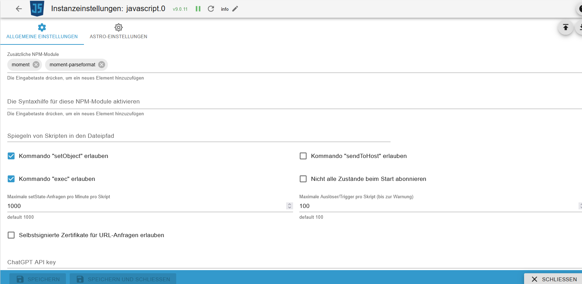Image resolution: width=582 pixels, height=284 pixels.
Task: Focus the ChatGPT API key field
Action: (294, 262)
